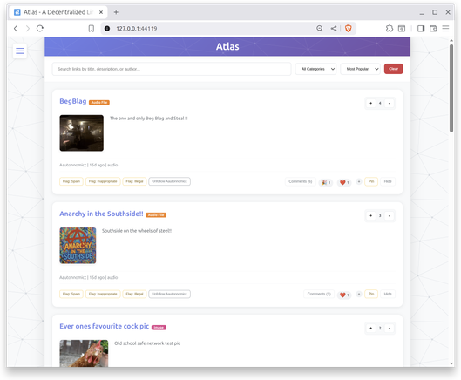Open the hamburger sidebar menu
461x380 pixels.
[x=20, y=51]
